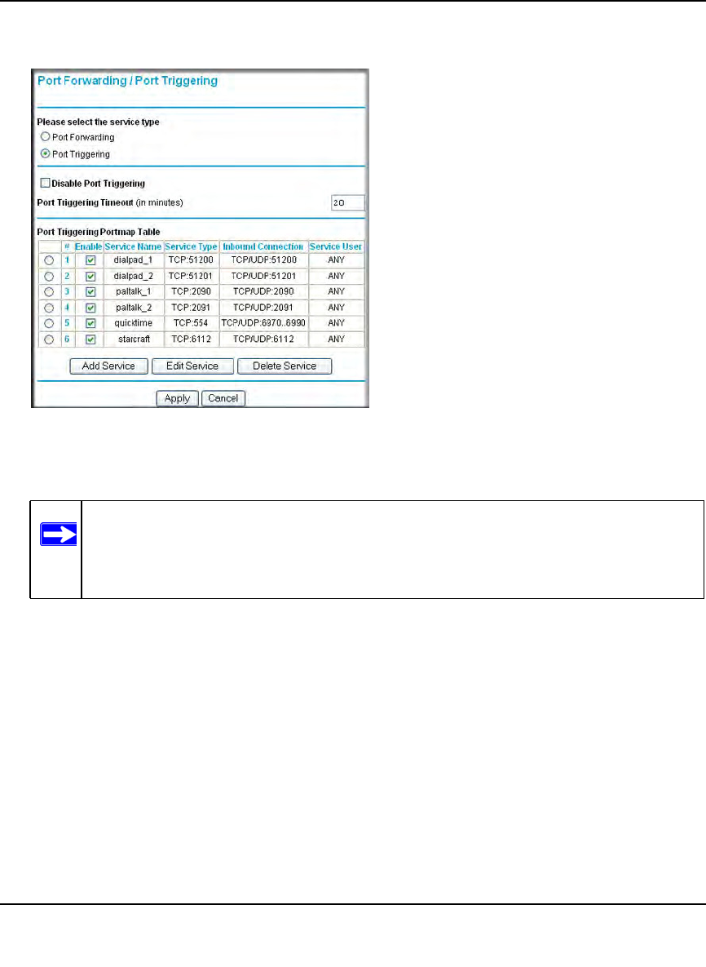Uncheck the Enable checkbox for paltalk_2
The image size is (706, 967).
(x=90, y=308)
